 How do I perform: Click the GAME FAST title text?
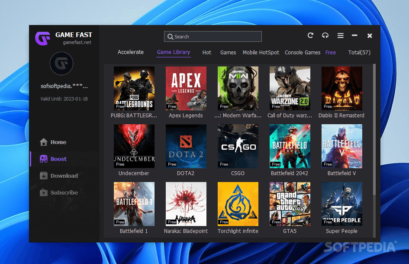tap(74, 35)
